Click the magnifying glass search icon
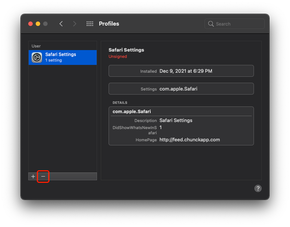 (211, 24)
